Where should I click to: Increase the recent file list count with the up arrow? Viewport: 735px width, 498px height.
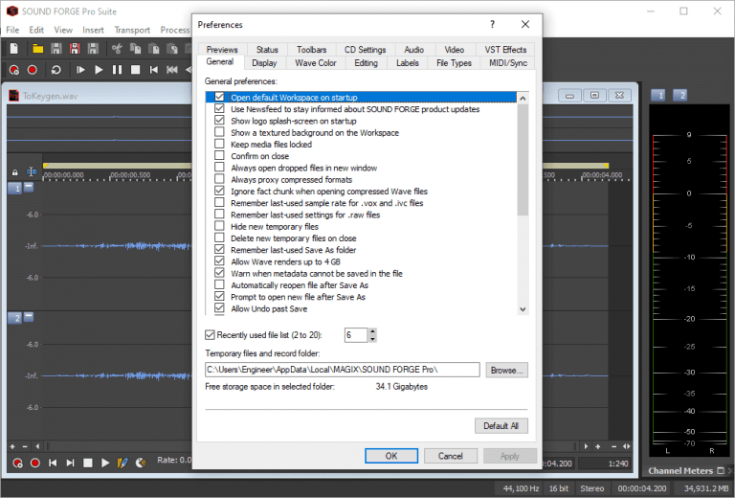[372, 331]
